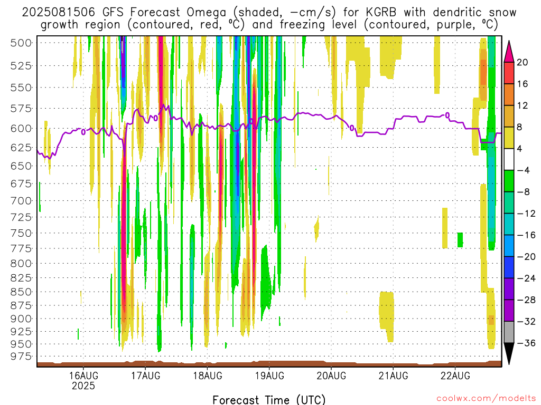
Task: Click the 650 pressure level label
Action: click(21, 166)
